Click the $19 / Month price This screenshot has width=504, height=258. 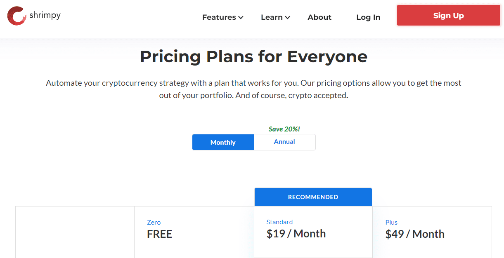coord(296,234)
